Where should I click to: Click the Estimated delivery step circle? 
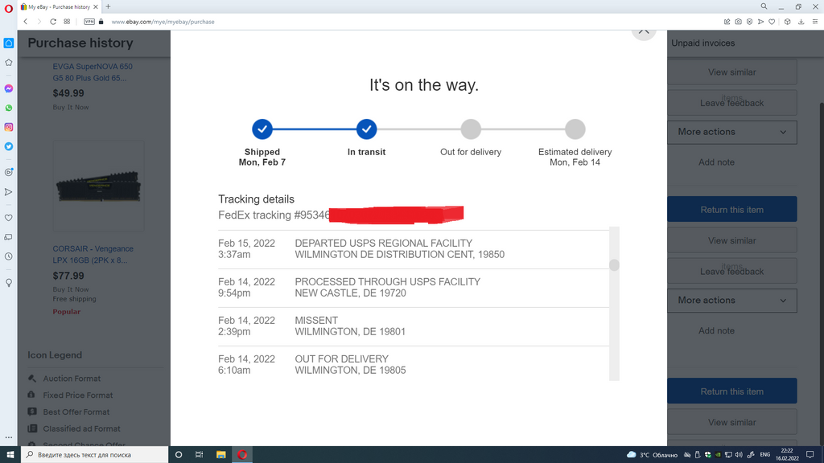coord(575,129)
